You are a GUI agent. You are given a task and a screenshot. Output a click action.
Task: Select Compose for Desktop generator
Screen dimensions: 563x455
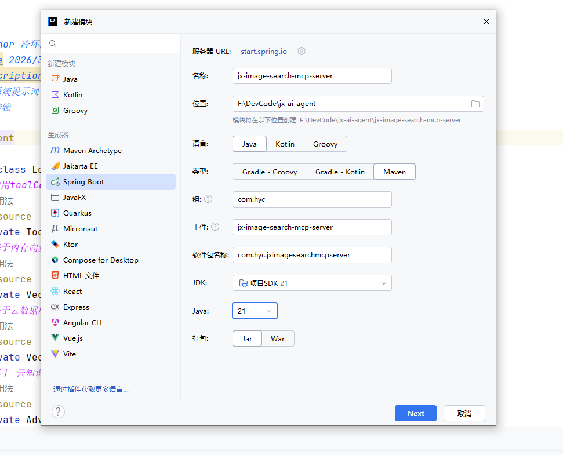click(x=111, y=260)
